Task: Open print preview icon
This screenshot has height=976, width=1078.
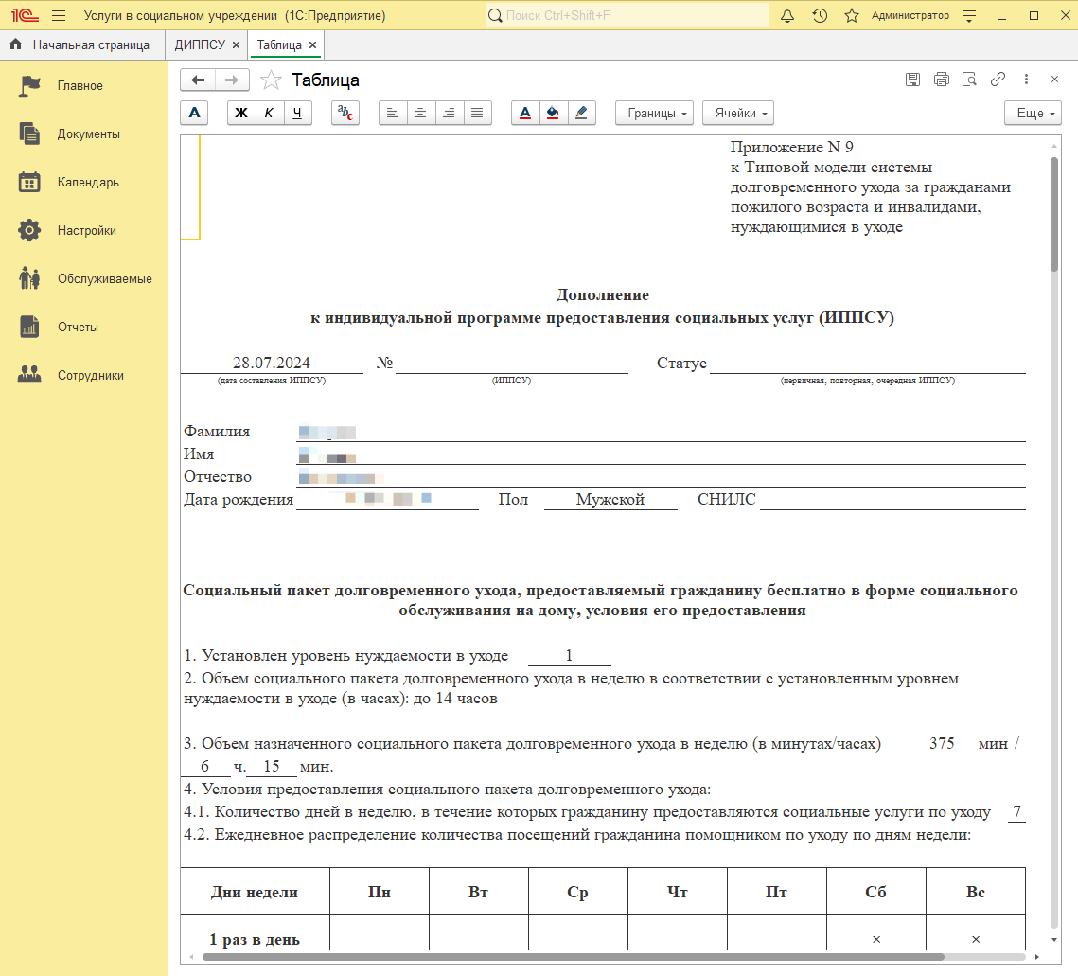Action: (969, 80)
